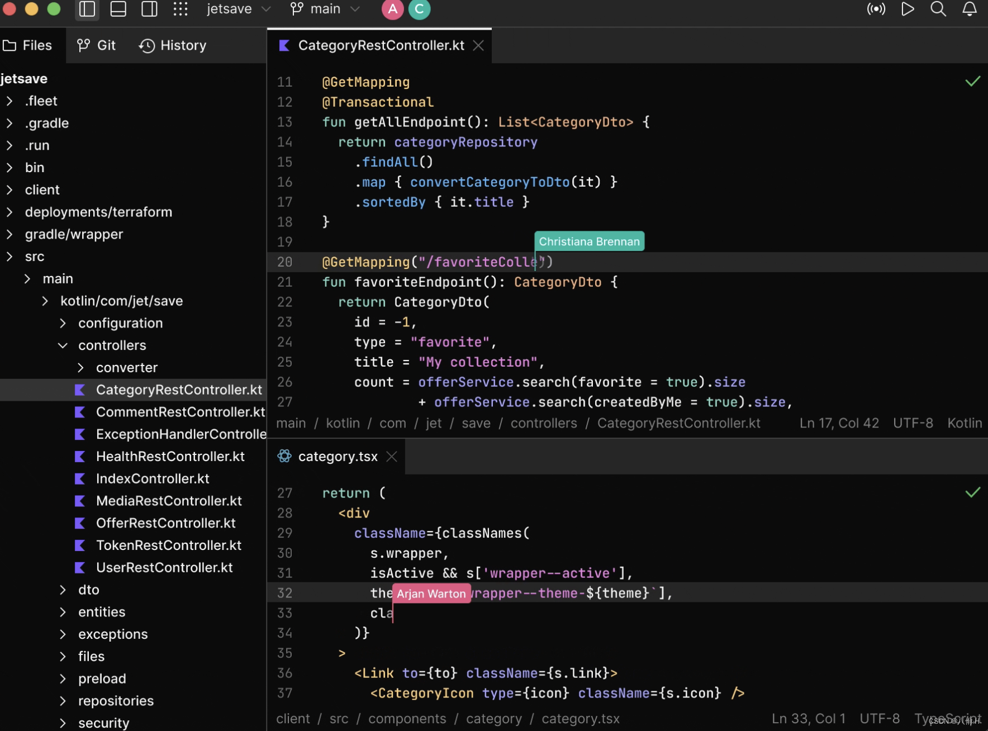Click collaborator avatar A
This screenshot has width=988, height=731.
393,9
